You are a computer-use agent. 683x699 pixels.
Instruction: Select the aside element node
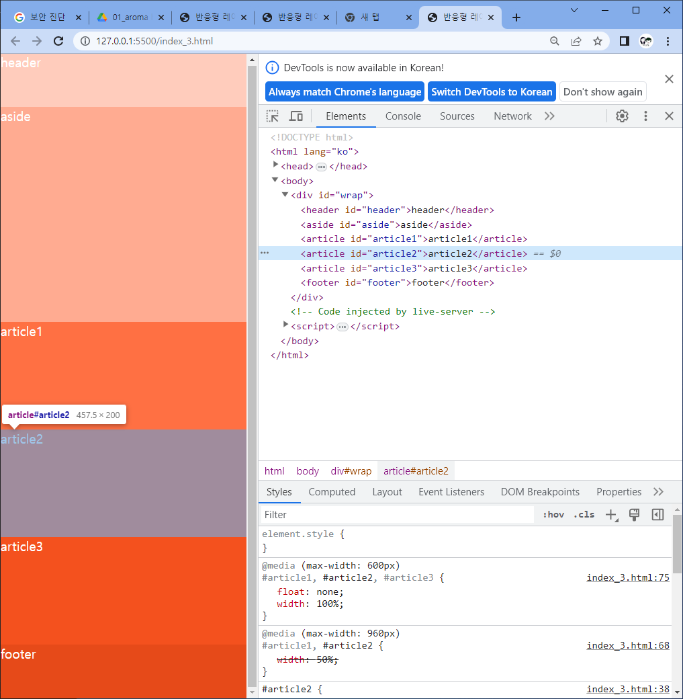coord(386,224)
